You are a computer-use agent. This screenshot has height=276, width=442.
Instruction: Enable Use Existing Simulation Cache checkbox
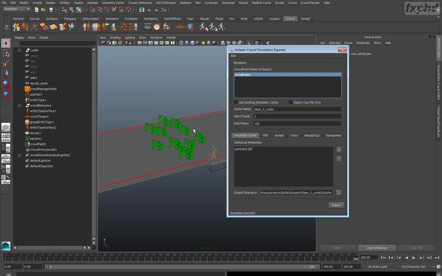click(x=236, y=102)
